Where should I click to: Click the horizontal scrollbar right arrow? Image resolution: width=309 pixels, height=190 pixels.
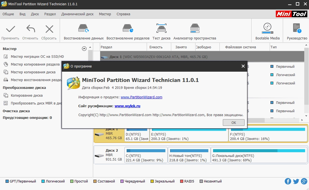pos(302,120)
